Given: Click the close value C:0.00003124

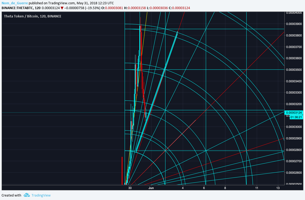Looking at the screenshot, I should click(x=179, y=8).
